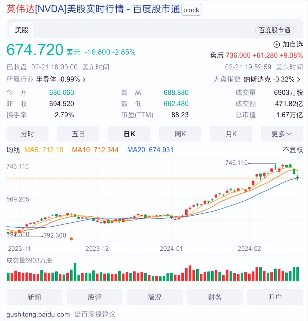
Task: Select the 周K chart tab
Action: pyautogui.click(x=180, y=134)
